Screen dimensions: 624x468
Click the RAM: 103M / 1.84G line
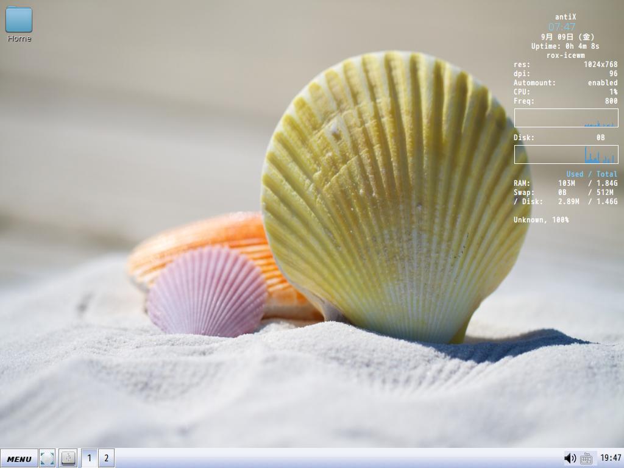tap(565, 183)
